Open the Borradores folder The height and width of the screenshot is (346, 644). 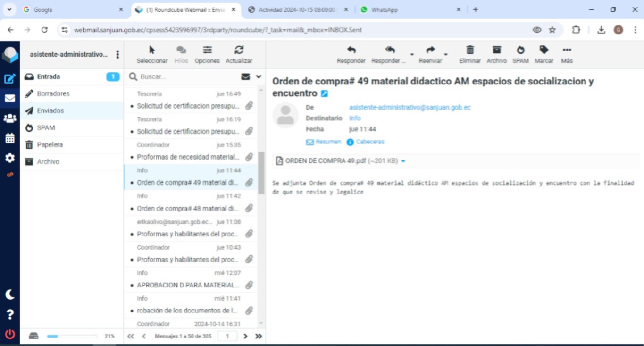(53, 93)
